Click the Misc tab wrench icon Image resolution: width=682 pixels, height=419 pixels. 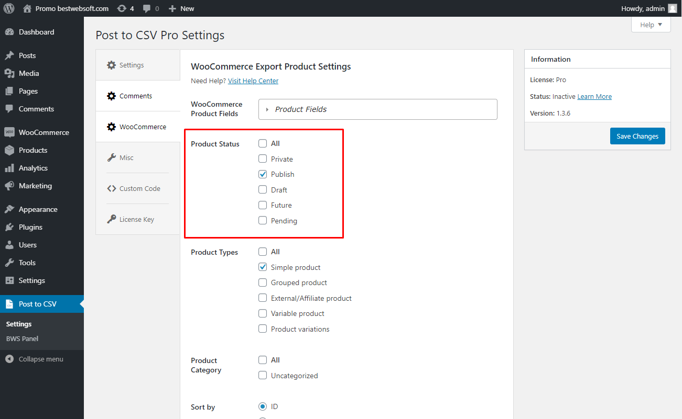[111, 157]
